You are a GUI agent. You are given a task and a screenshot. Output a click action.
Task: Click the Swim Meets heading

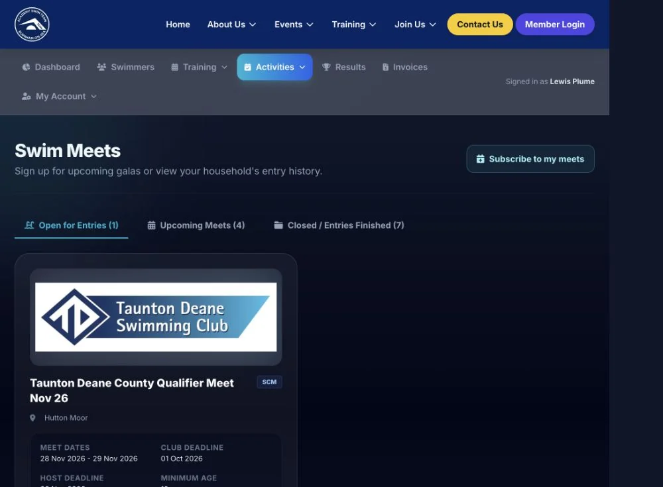tap(68, 151)
